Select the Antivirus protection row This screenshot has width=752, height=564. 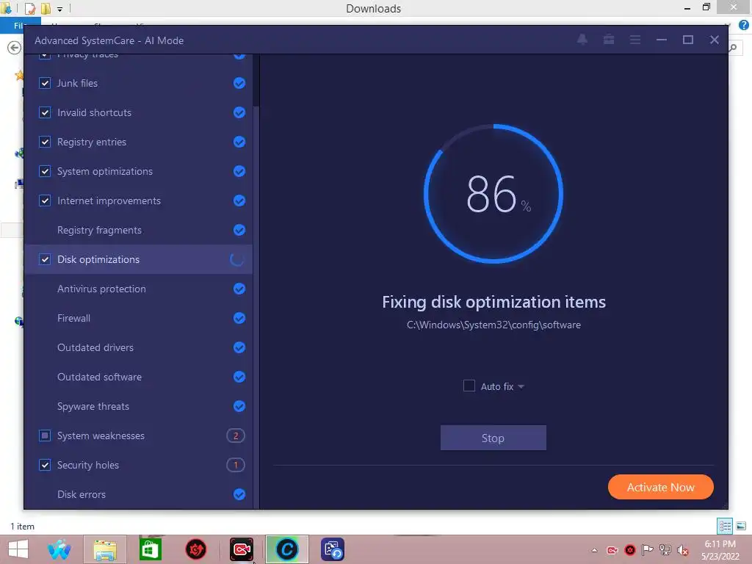point(139,289)
